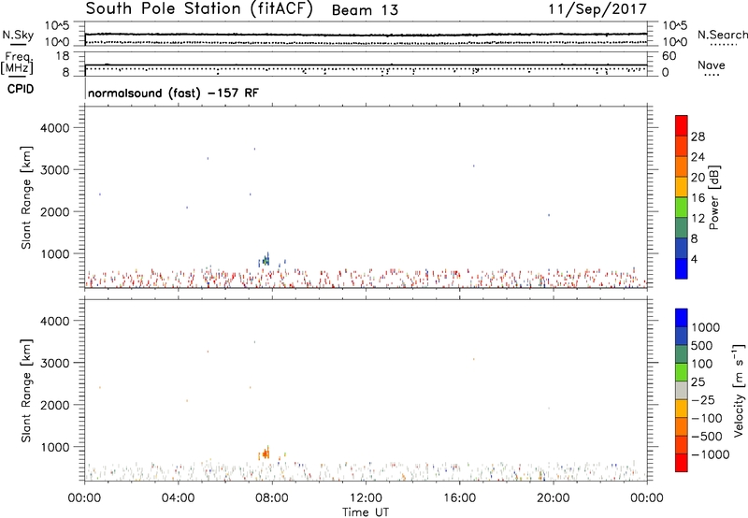
Task: Click the blue top Velocity colorbar segment
Action: 682,318
